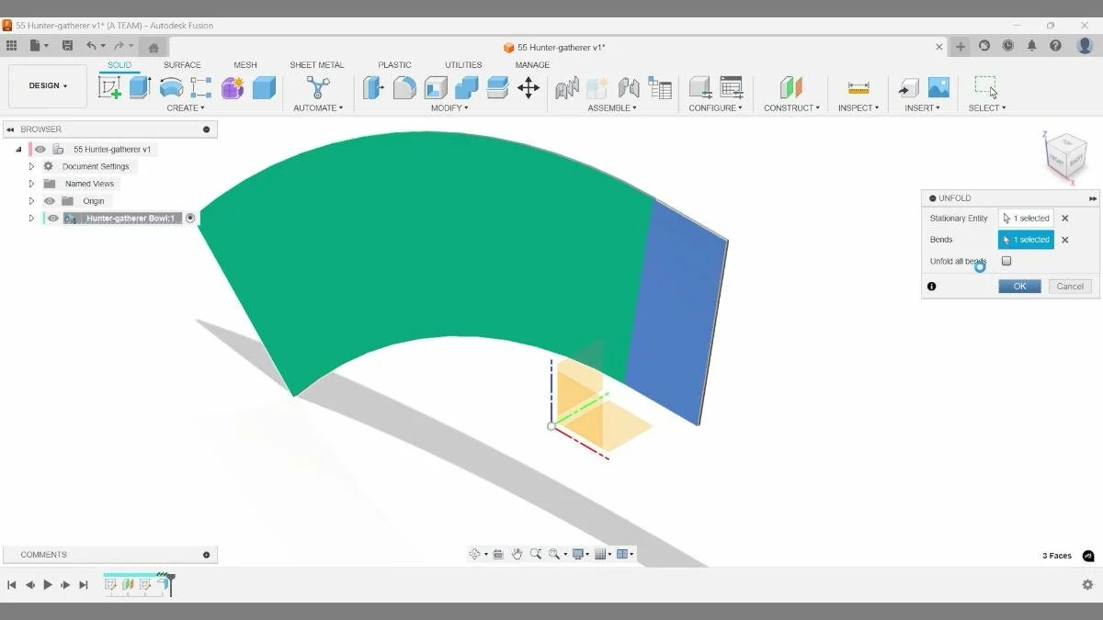This screenshot has height=620, width=1103.
Task: Select the Create Sketch tool
Action: coord(110,87)
